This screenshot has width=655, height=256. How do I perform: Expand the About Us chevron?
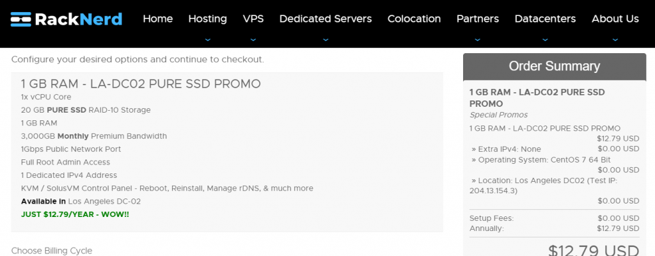615,40
